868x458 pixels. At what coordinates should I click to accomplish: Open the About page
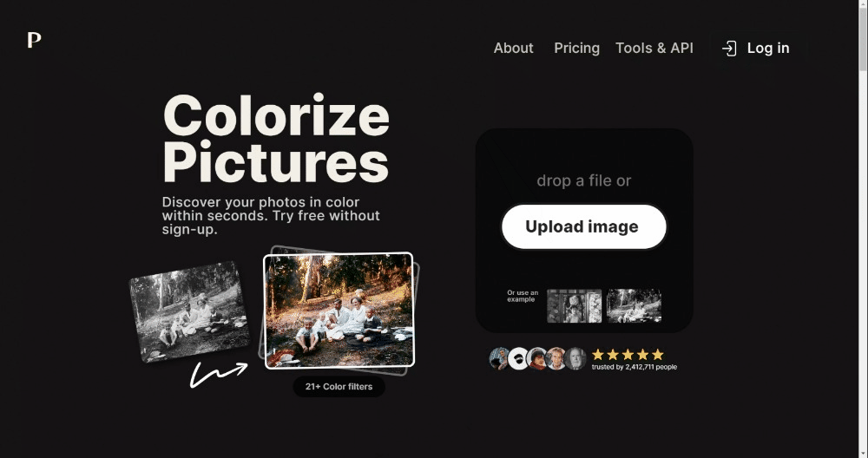click(513, 48)
